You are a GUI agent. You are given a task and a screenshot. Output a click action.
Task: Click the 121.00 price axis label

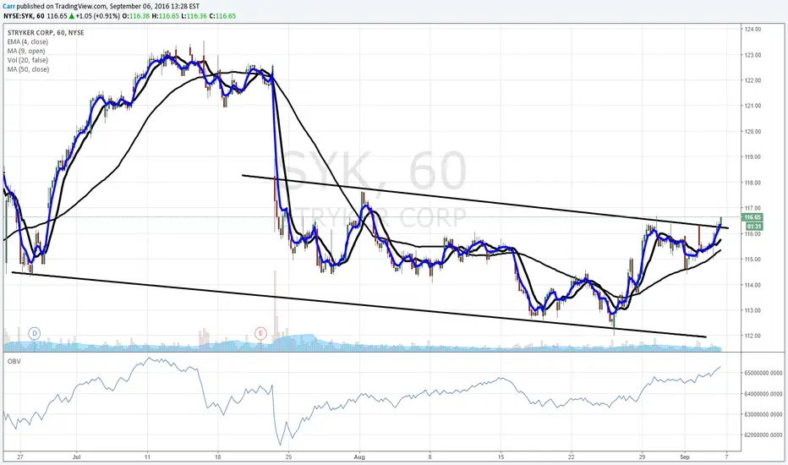[x=752, y=106]
